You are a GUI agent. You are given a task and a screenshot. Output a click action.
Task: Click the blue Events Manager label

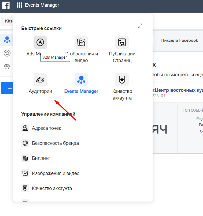(81, 91)
